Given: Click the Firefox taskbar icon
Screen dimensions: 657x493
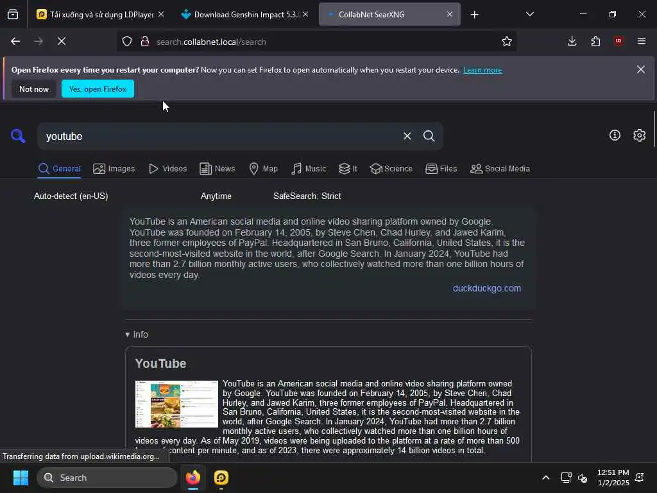Looking at the screenshot, I should (192, 478).
